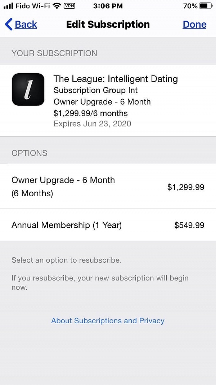Click the 3:06 PM clock
This screenshot has width=216, height=385.
click(x=108, y=6)
